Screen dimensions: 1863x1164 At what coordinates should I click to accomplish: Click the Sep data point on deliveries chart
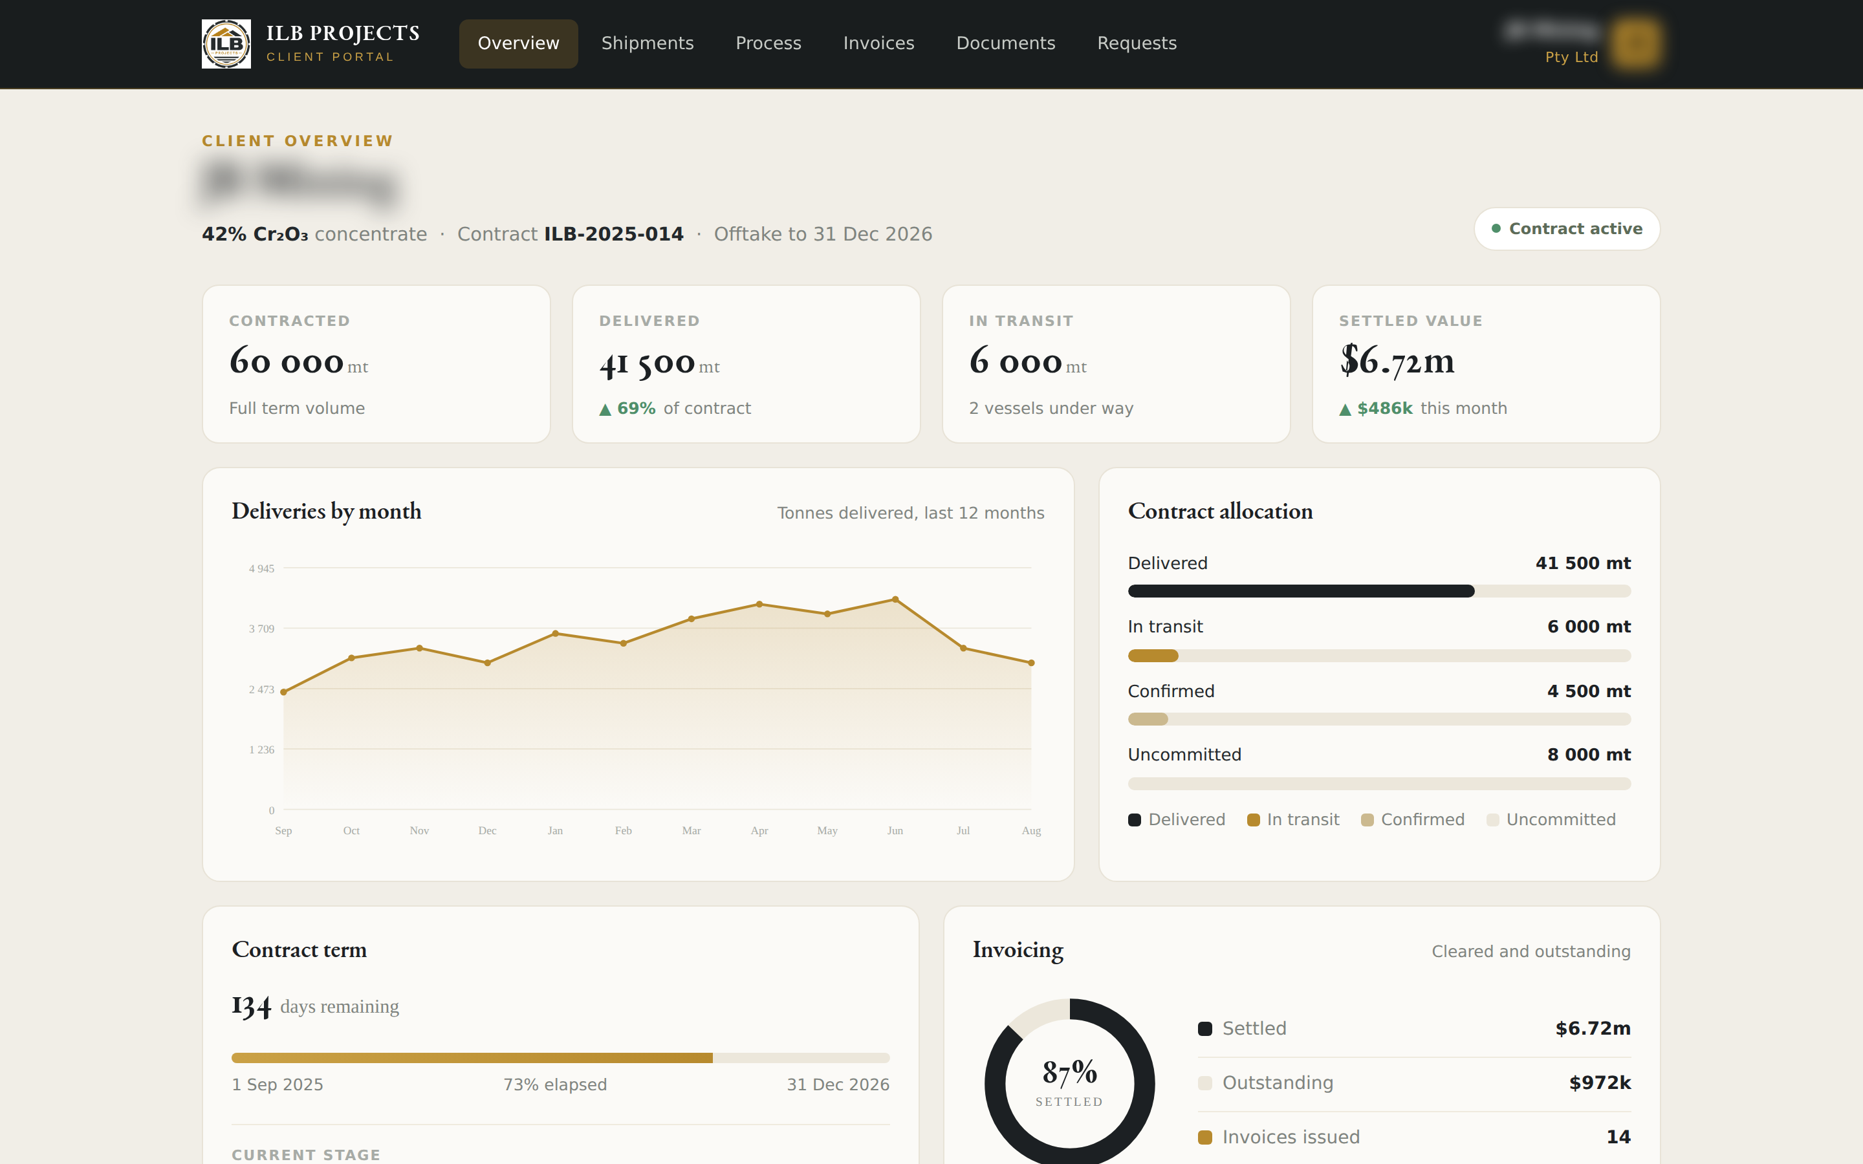(283, 692)
